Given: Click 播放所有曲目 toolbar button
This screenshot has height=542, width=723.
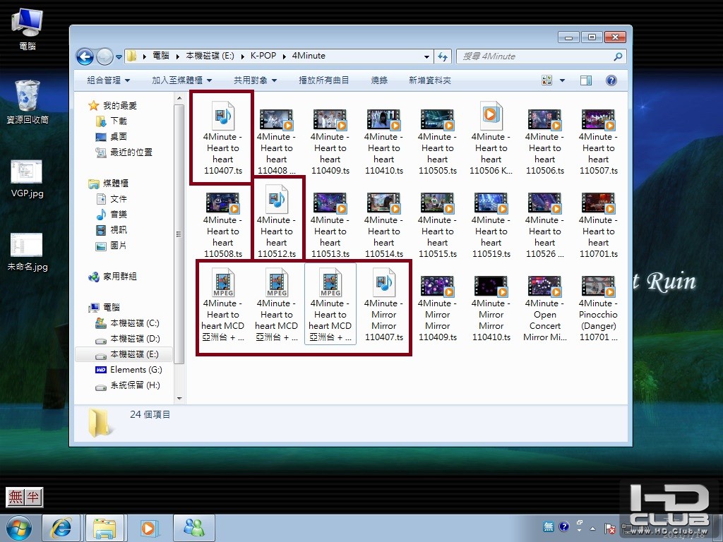Looking at the screenshot, I should coord(323,80).
